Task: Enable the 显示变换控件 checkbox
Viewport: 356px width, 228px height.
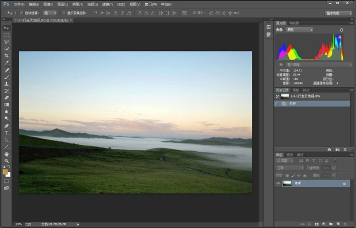Action: pyautogui.click(x=64, y=13)
